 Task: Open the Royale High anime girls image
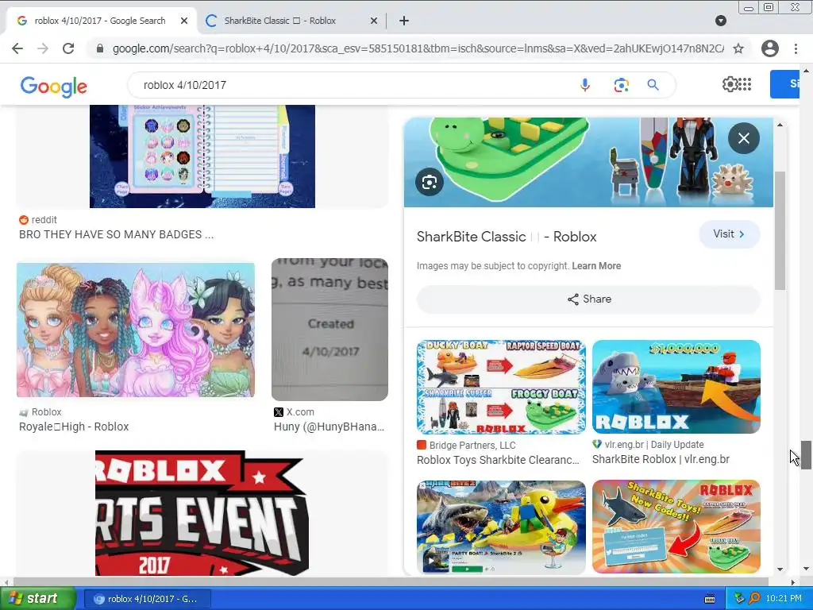pos(135,330)
